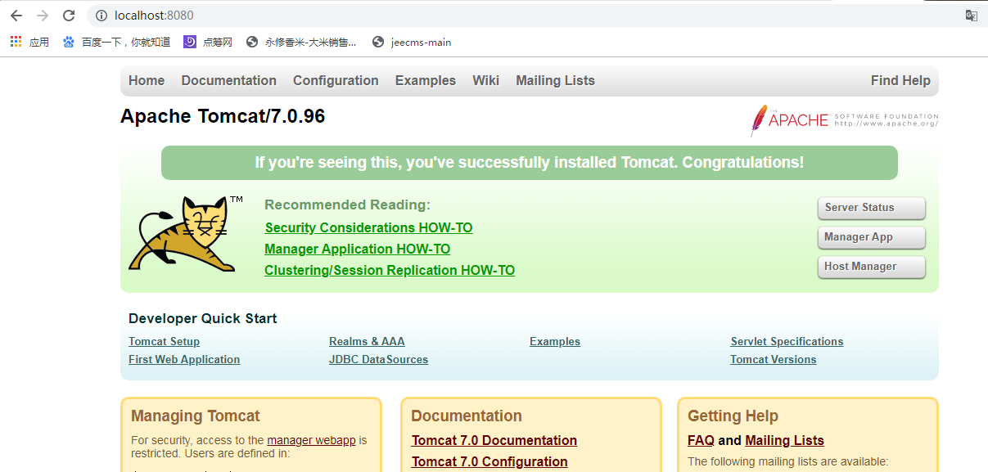Select Mailing Lists in the nav bar
The width and height of the screenshot is (988, 472).
(555, 80)
